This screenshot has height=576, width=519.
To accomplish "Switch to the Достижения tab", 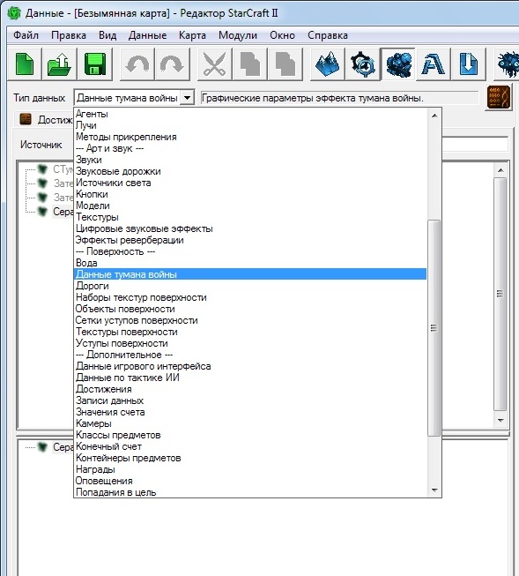I will click(x=46, y=120).
